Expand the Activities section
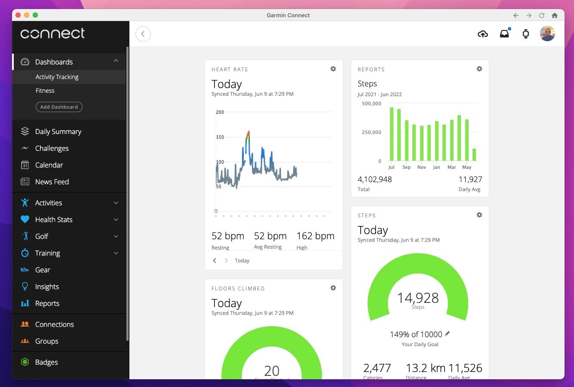 click(x=116, y=202)
